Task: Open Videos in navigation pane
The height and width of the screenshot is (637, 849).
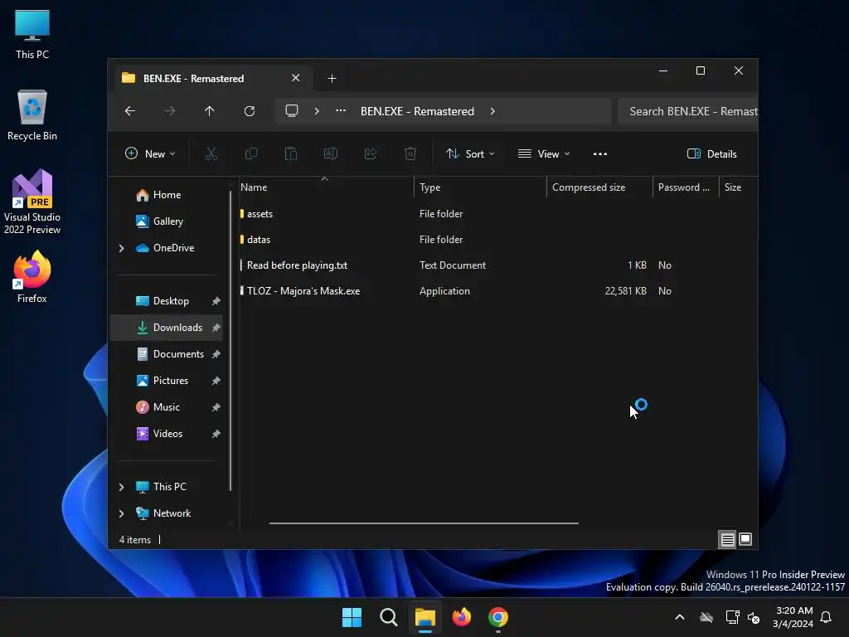Action: click(x=167, y=434)
